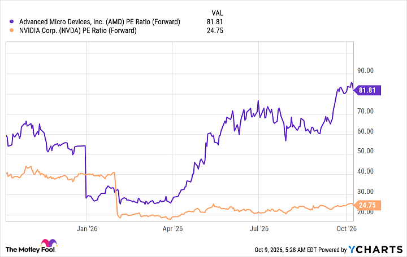Click the Motley Fool jester hat icon
The width and height of the screenshot is (407, 257).
[x=49, y=243]
